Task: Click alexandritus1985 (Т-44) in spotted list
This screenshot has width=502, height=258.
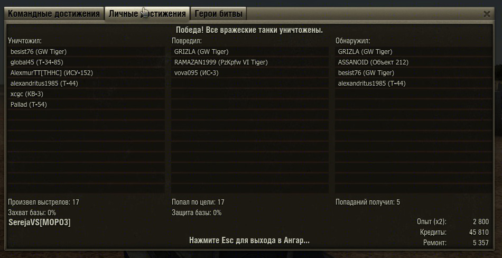Action: click(x=414, y=84)
